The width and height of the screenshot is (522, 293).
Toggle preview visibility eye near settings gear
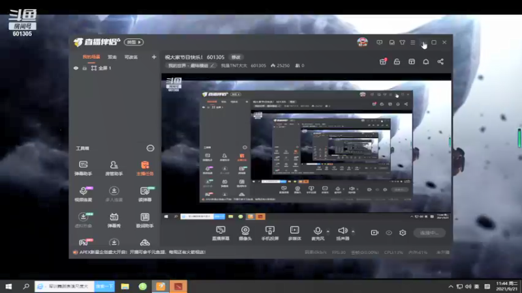point(389,232)
